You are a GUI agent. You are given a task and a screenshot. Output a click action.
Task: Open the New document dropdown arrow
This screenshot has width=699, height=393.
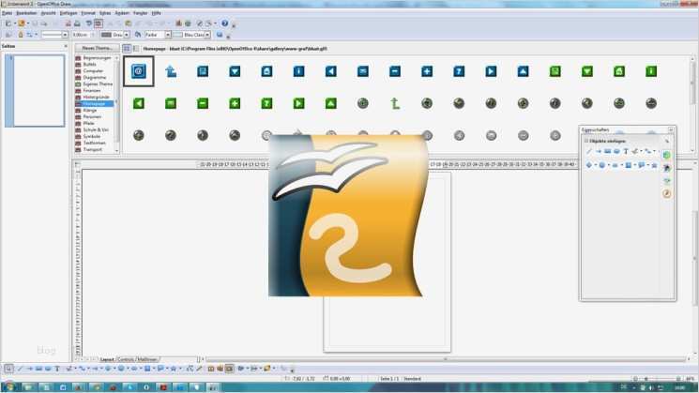[x=14, y=23]
